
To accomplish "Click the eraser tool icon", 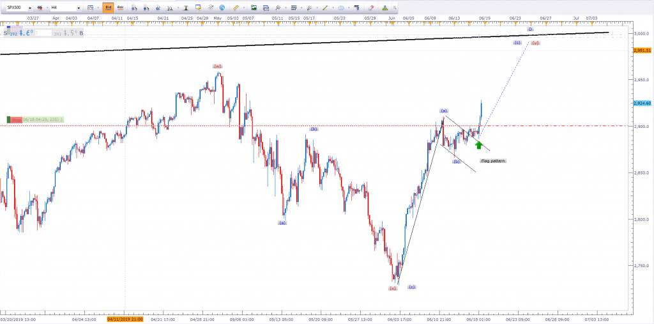I will click(x=371, y=8).
